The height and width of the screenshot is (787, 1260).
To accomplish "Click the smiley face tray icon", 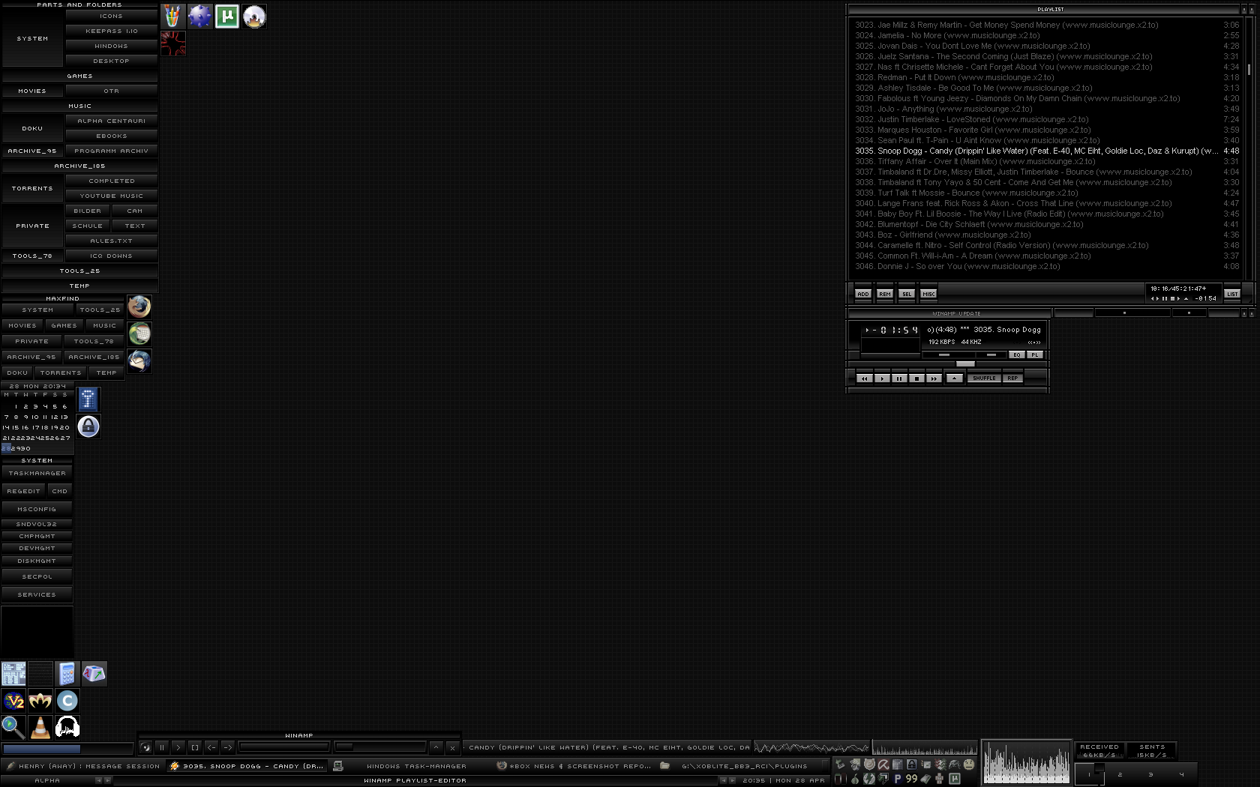I will pyautogui.click(x=968, y=765).
